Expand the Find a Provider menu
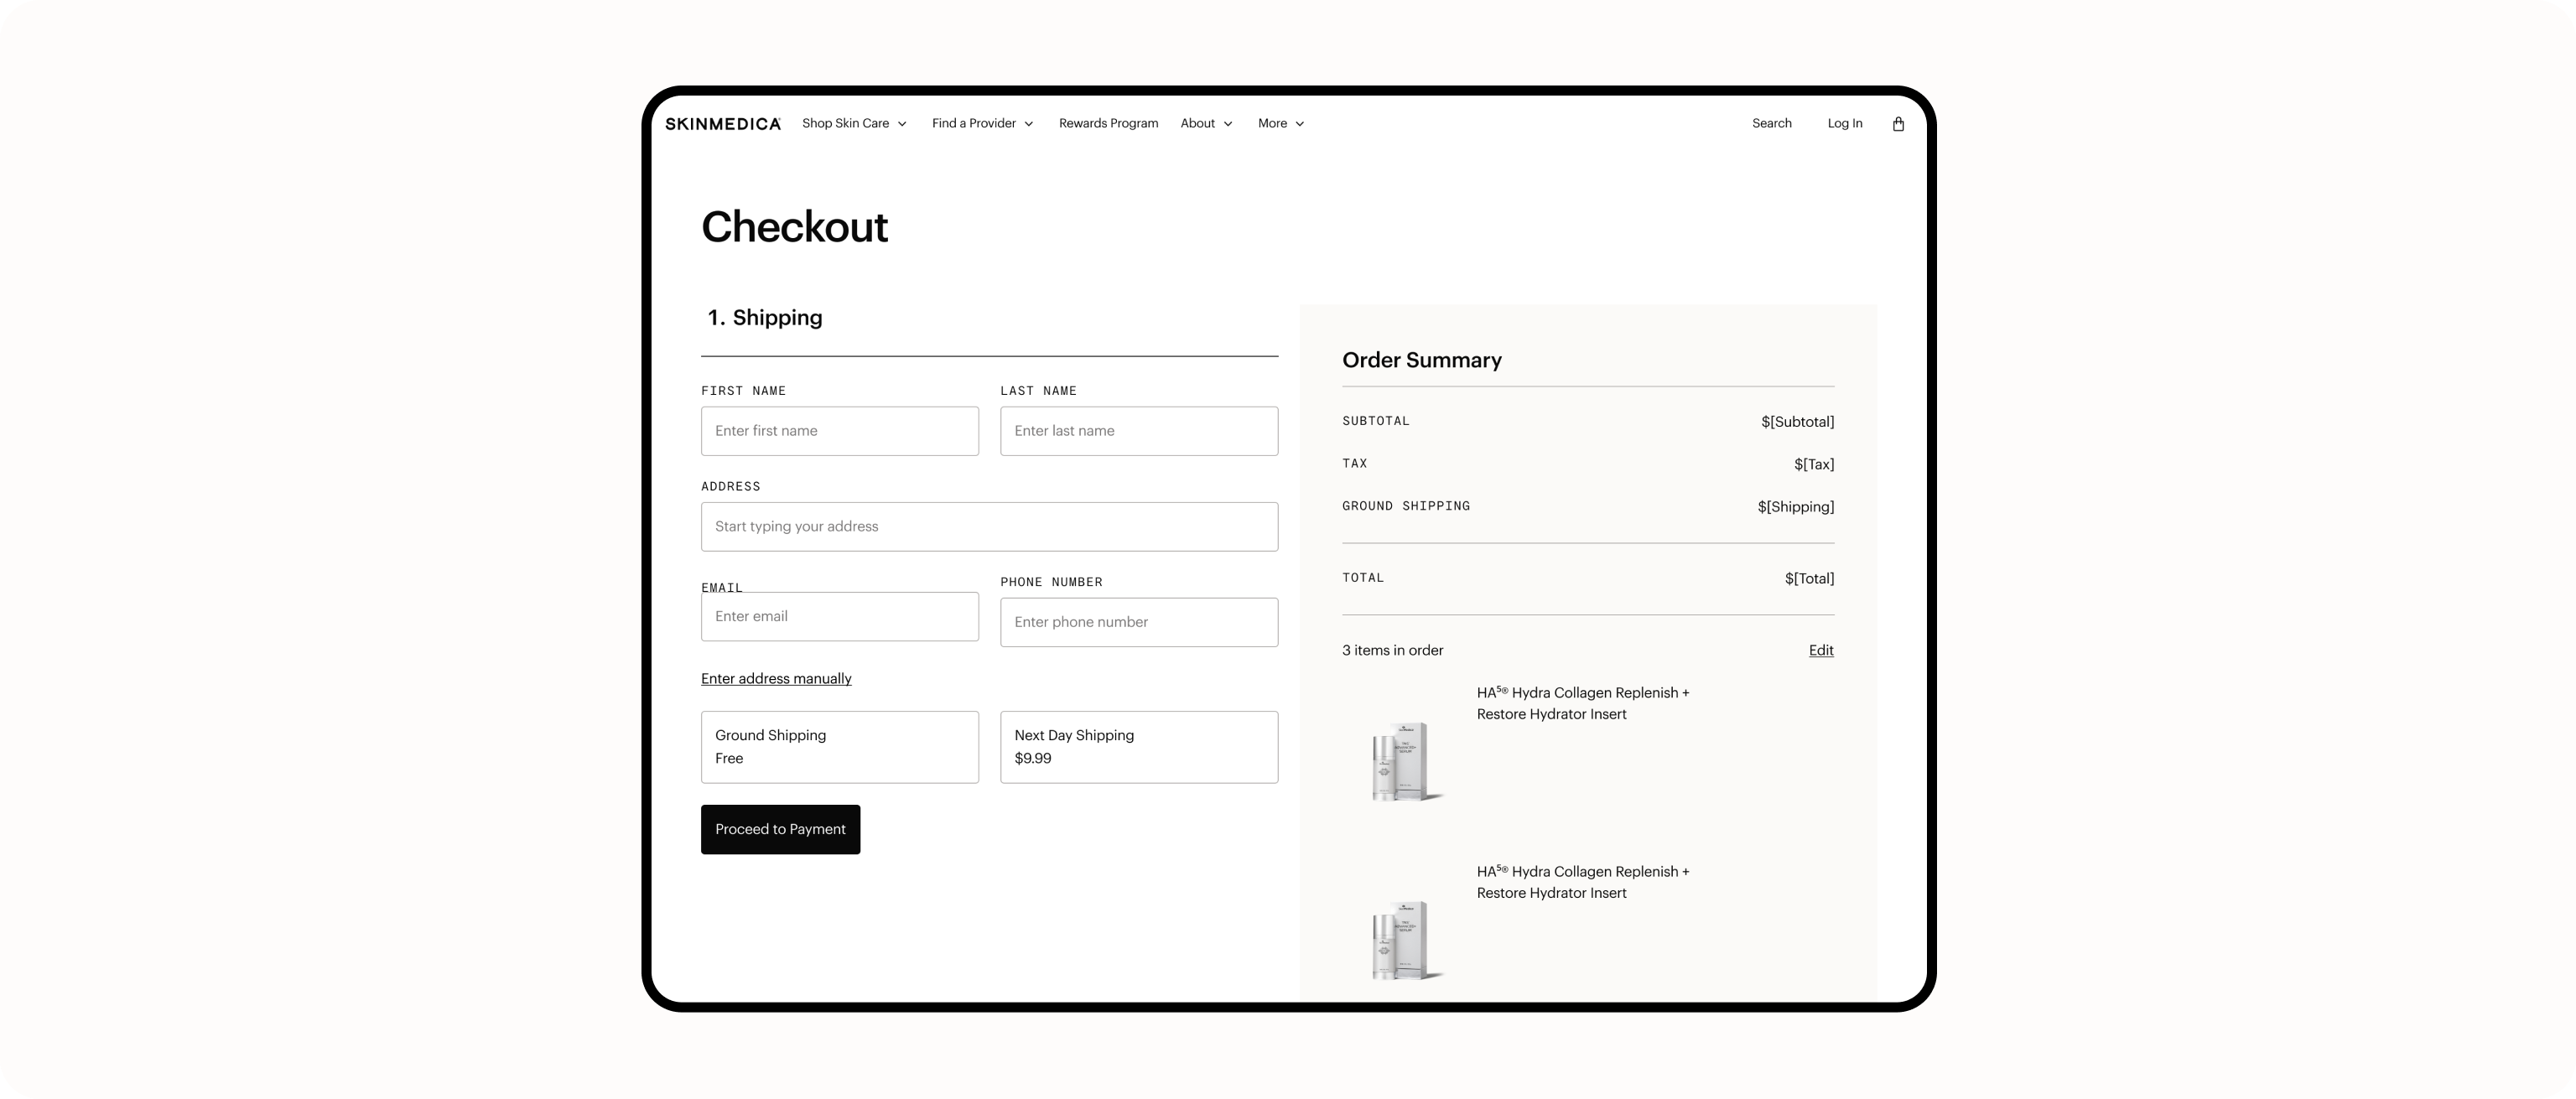Viewport: 2576px width, 1099px height. click(982, 123)
